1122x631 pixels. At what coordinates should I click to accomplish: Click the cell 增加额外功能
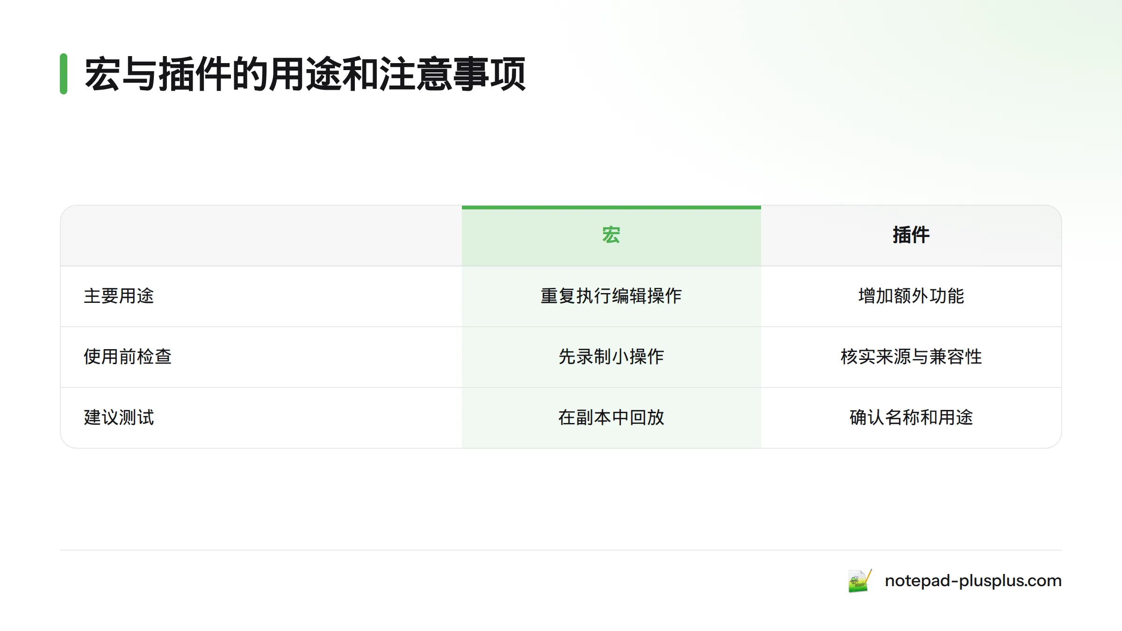[911, 296]
